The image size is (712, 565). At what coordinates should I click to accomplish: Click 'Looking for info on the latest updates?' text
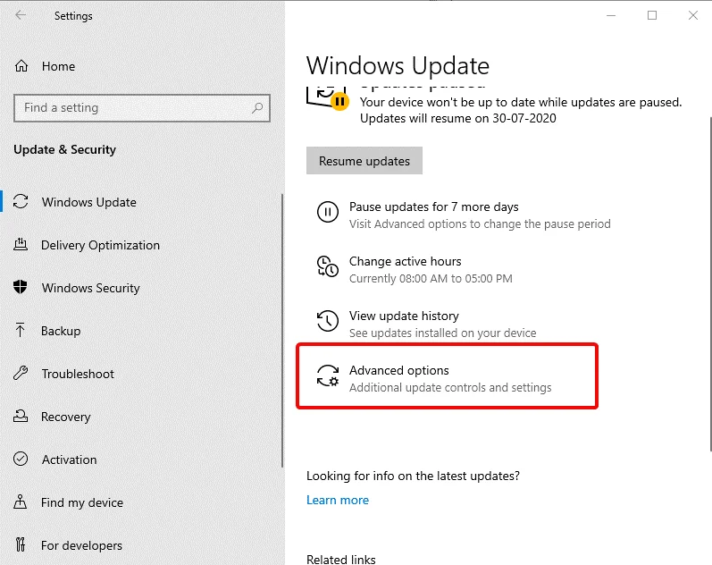pyautogui.click(x=413, y=476)
